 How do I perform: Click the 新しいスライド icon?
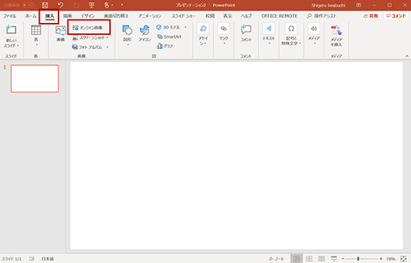coord(11,30)
